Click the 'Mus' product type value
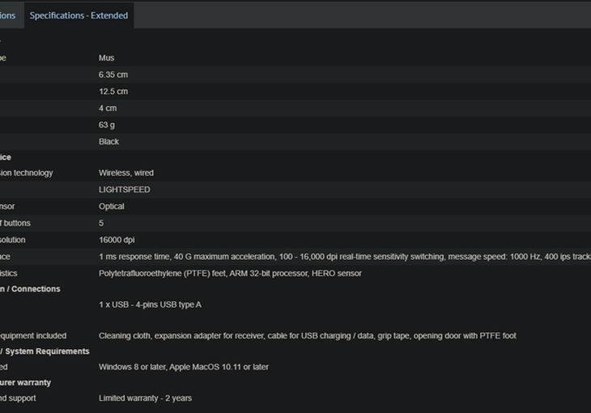 pyautogui.click(x=106, y=58)
